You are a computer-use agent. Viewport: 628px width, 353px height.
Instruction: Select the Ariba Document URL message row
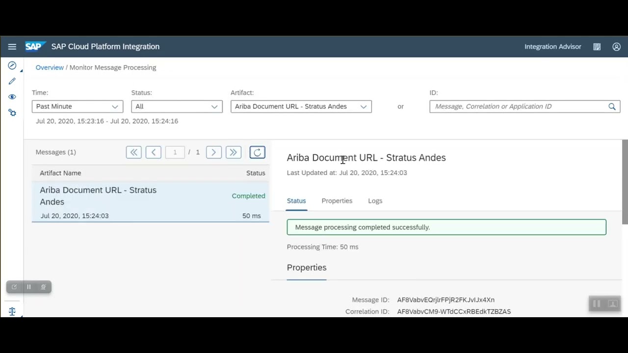[x=151, y=202]
